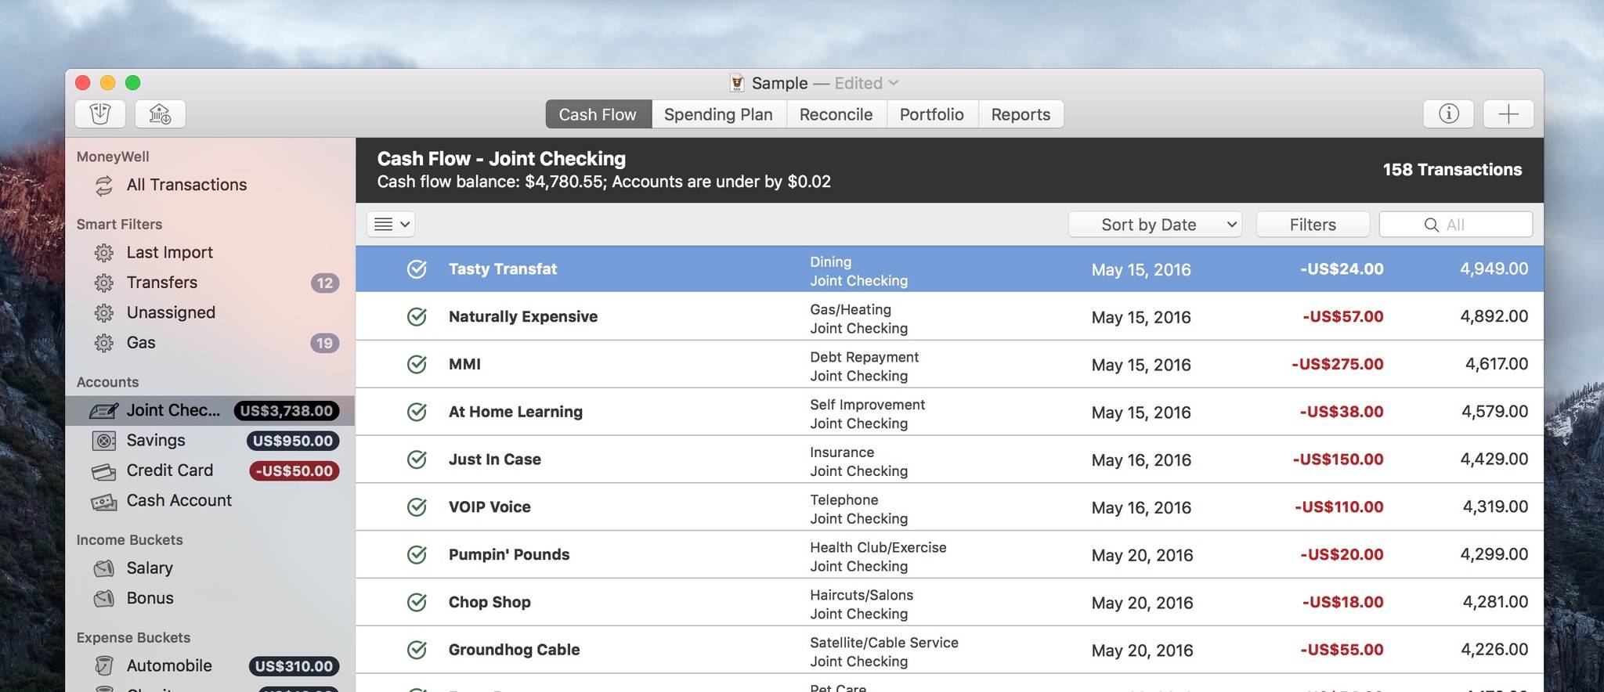
Task: Select the Credit Card account icon
Action: click(103, 471)
